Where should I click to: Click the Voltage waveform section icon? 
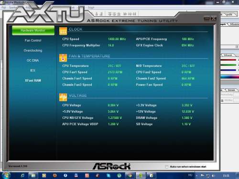(x=63, y=97)
